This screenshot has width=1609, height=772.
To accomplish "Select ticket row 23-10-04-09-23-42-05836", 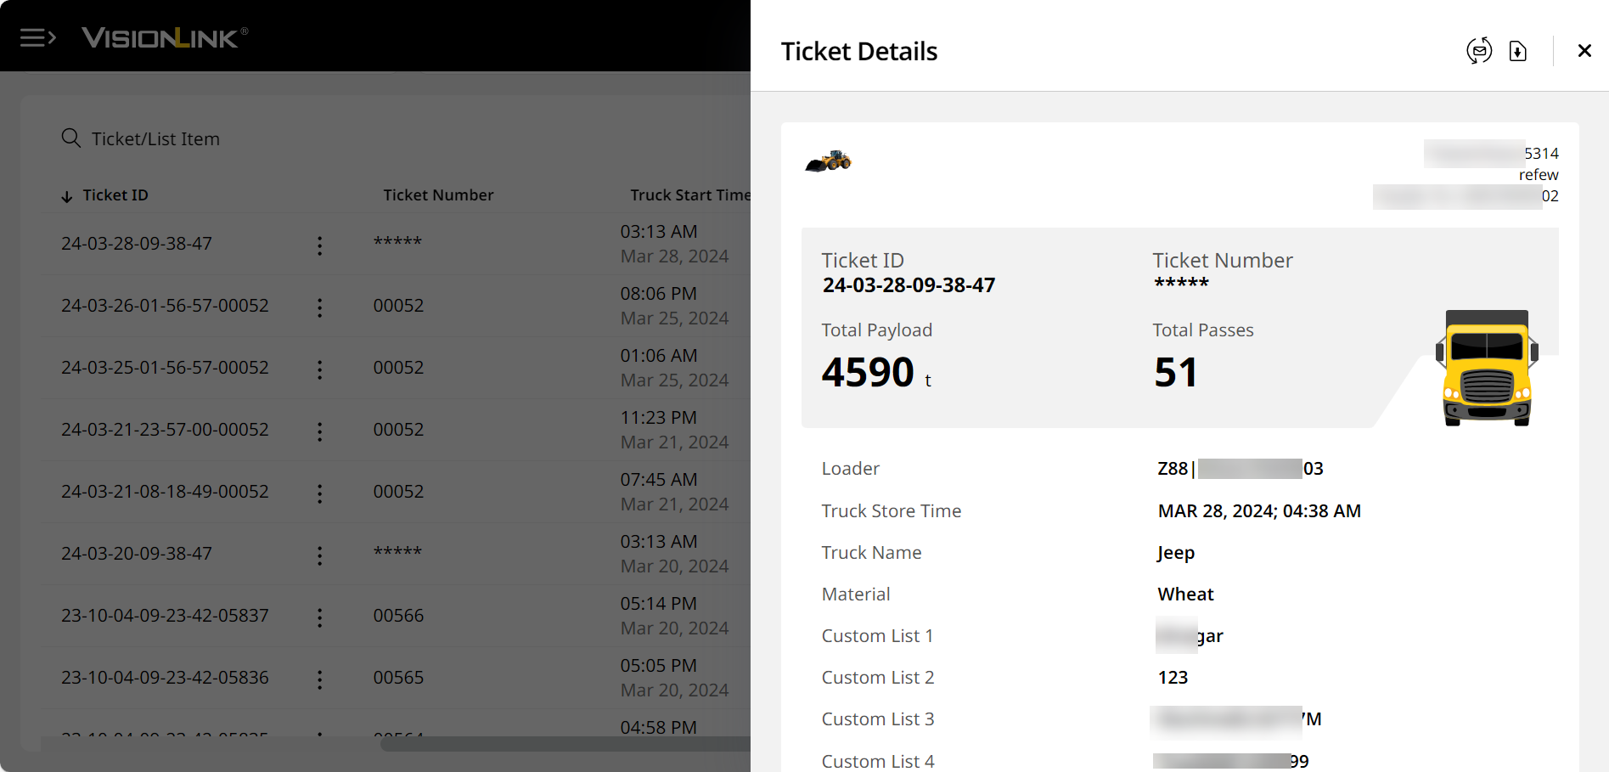I will [165, 678].
